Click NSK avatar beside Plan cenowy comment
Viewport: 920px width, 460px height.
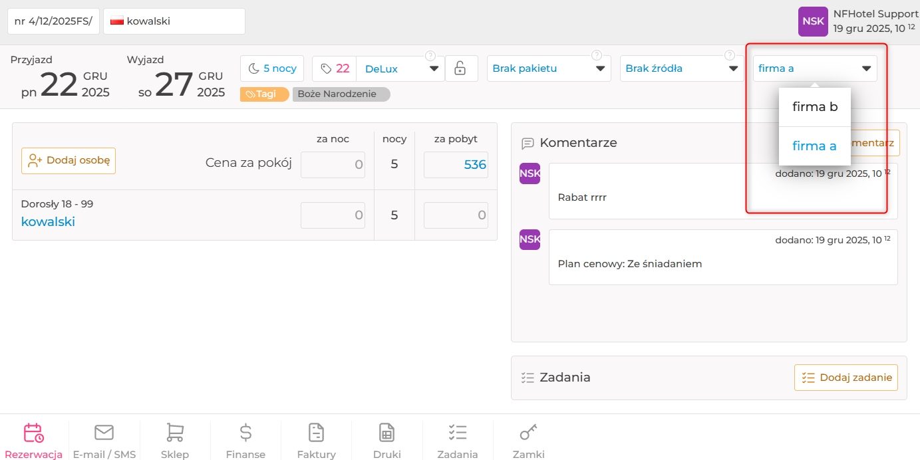tap(530, 240)
